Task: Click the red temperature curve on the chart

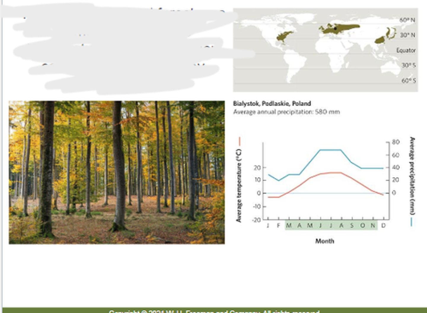Action: (x=325, y=184)
